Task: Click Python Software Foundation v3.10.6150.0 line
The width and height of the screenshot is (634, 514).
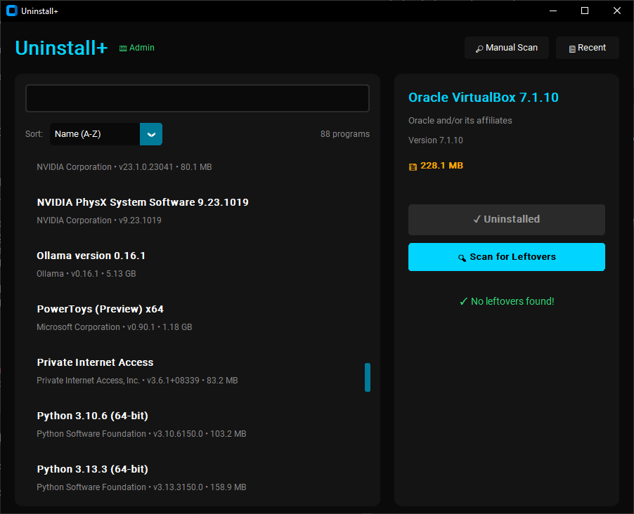Action: coord(141,433)
